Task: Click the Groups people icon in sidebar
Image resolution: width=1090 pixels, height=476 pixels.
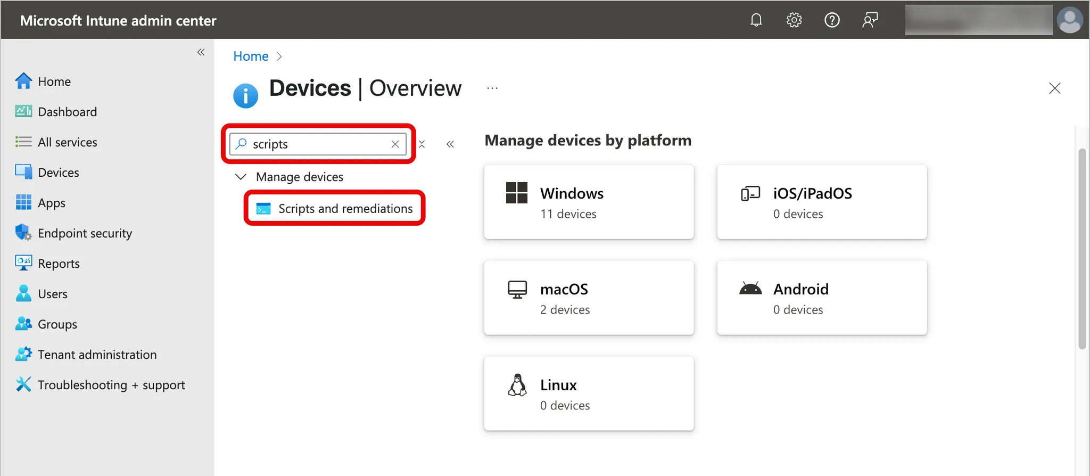Action: pos(23,324)
